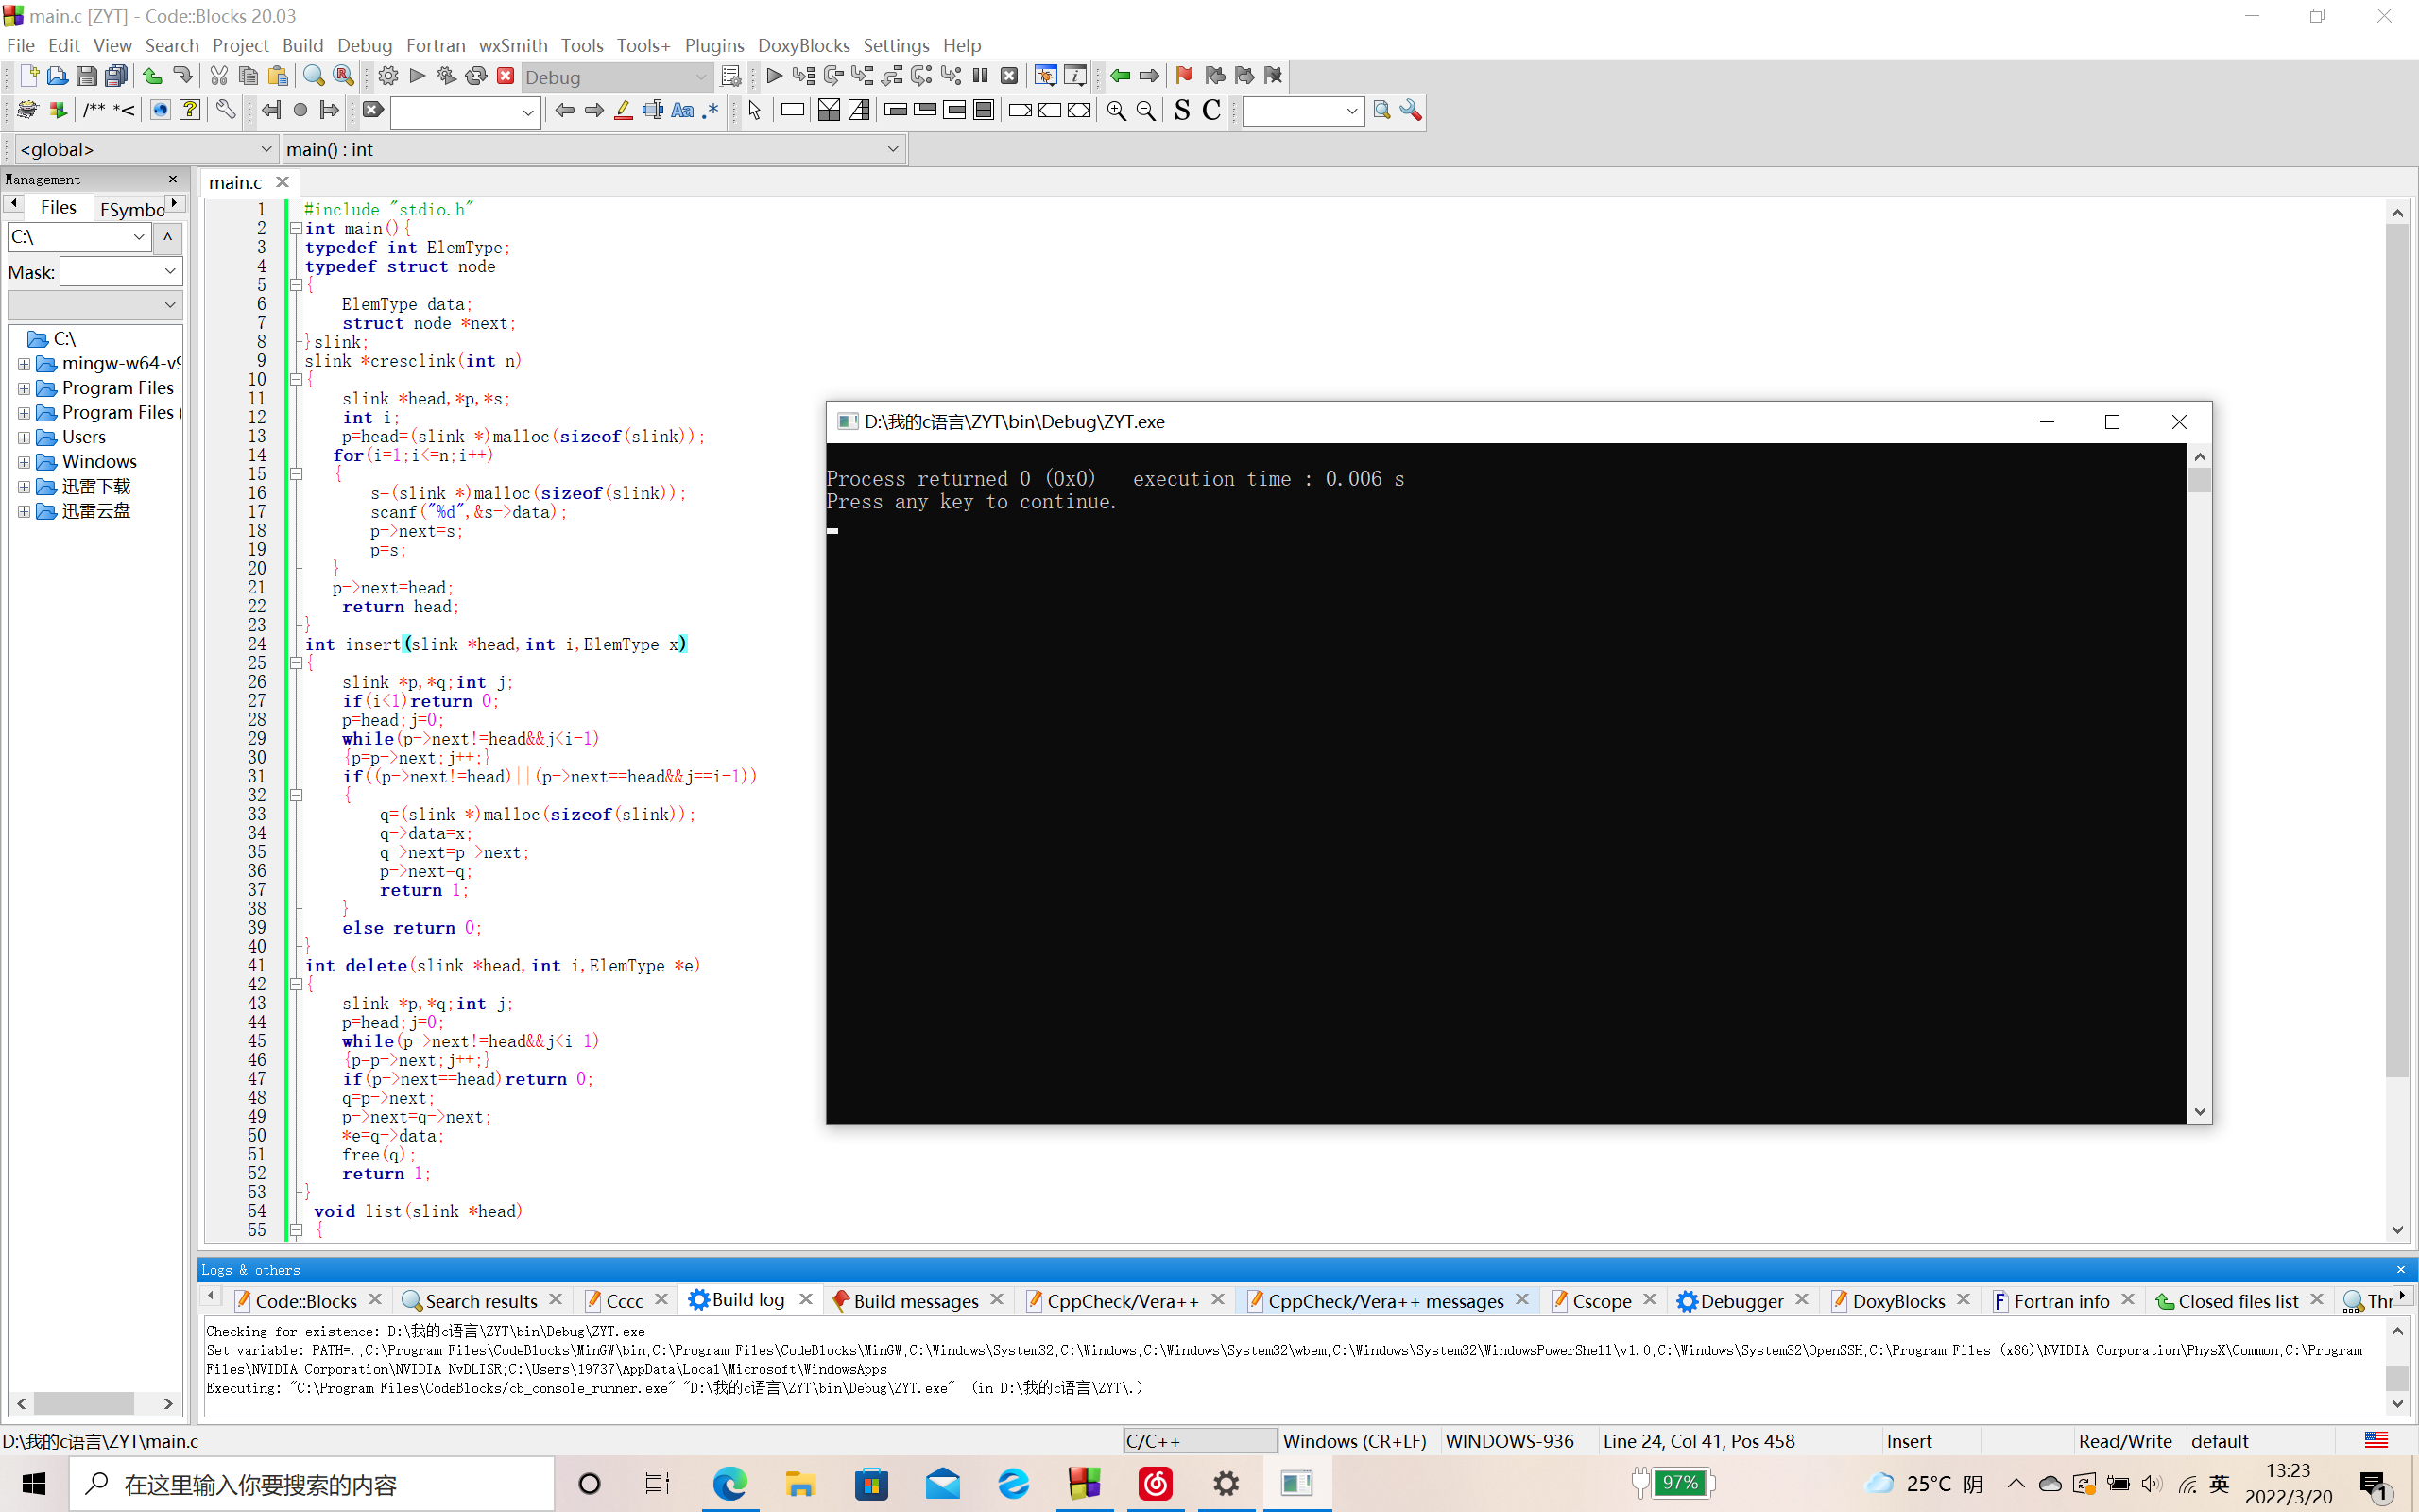Screen dimensions: 2419x1512
Task: Open Windows Start menu
Action: click(34, 1483)
